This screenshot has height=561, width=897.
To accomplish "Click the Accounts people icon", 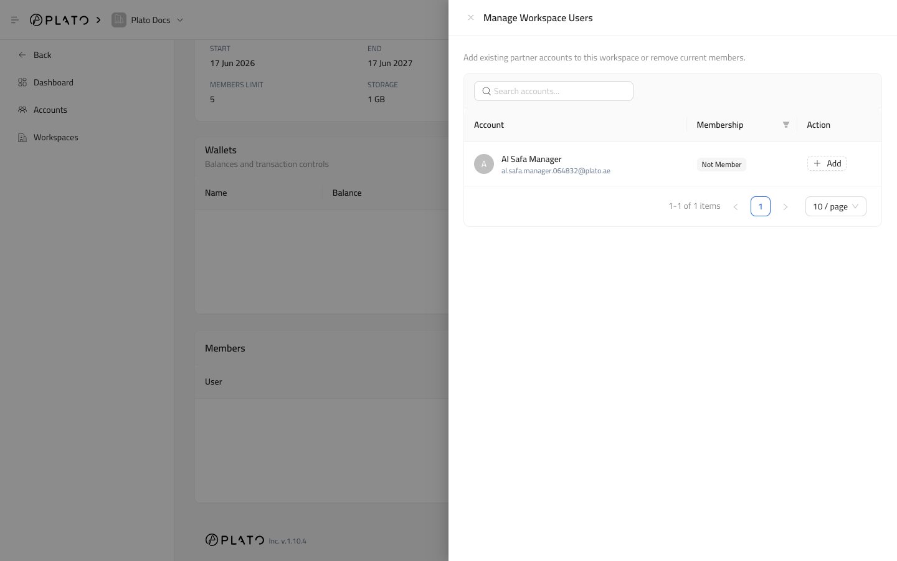I will point(22,110).
